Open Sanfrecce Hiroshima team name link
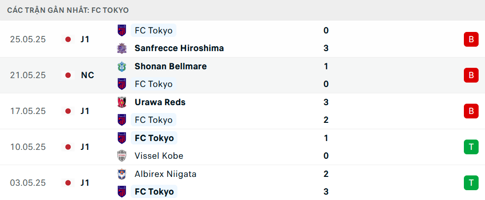This screenshot has width=485, height=200. [179, 48]
